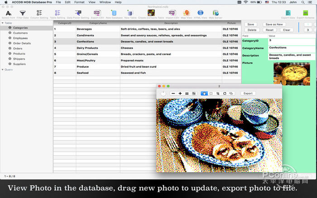Open Data Picker Setting
Viewport: 317px width, 198px height.
point(78,14)
